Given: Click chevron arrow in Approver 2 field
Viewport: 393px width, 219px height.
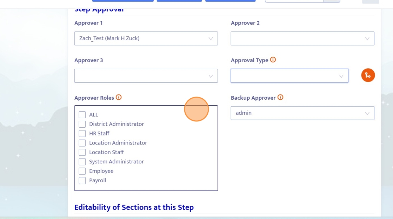Looking at the screenshot, I should pos(367,38).
